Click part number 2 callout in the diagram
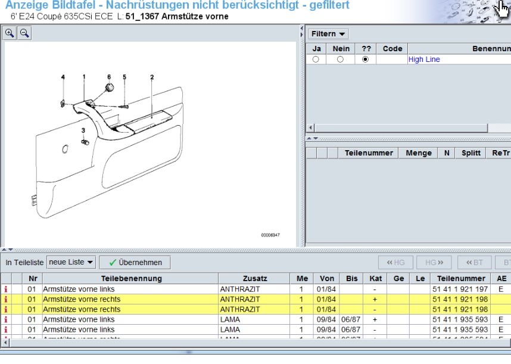511x364 pixels. point(152,77)
